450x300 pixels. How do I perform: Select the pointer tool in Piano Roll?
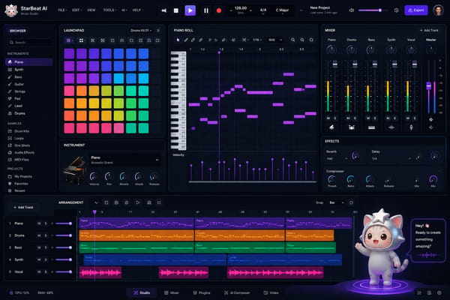[x=178, y=40]
